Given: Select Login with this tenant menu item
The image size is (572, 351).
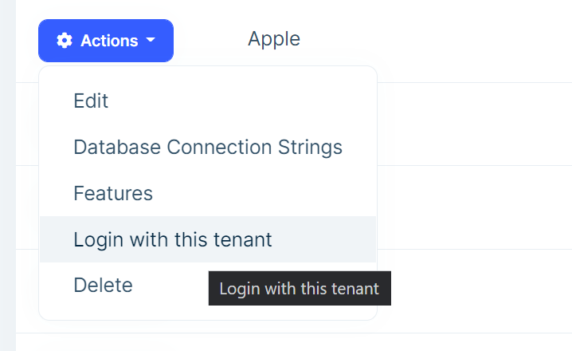Looking at the screenshot, I should pos(173,239).
